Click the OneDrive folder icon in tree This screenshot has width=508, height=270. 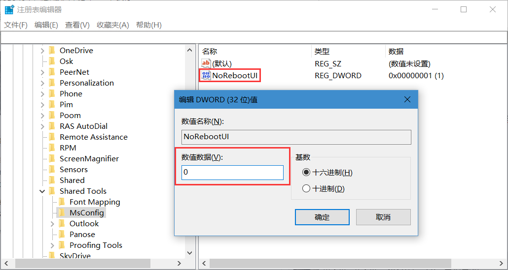point(52,50)
